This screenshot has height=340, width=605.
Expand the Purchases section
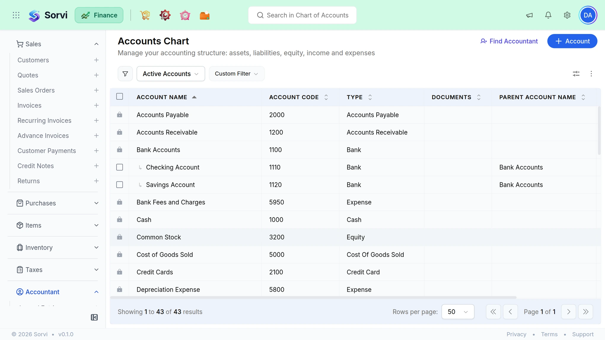coord(96,203)
